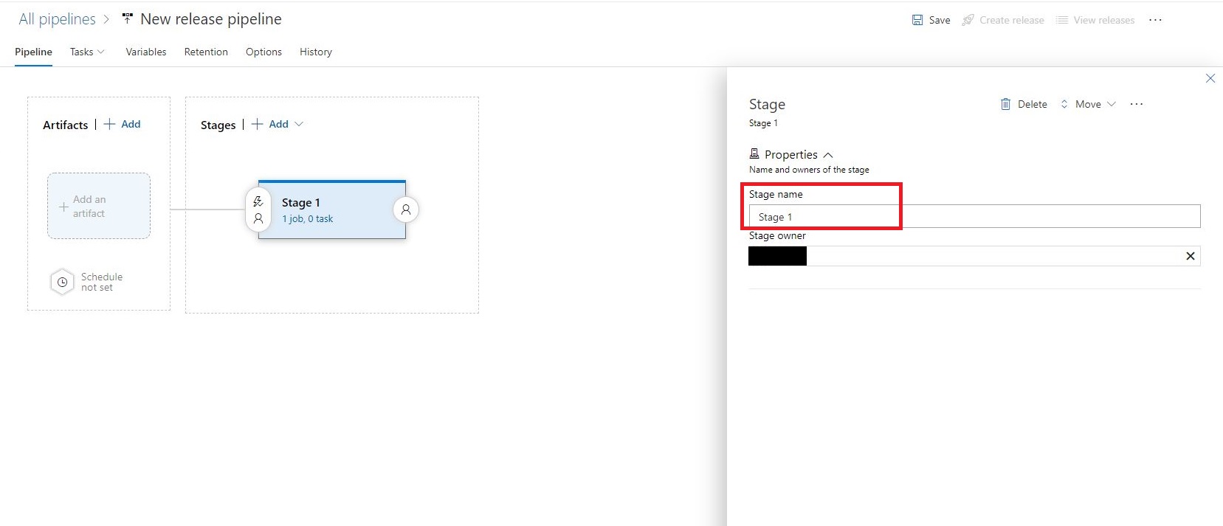Open the History tab
The height and width of the screenshot is (526, 1223).
pos(316,52)
